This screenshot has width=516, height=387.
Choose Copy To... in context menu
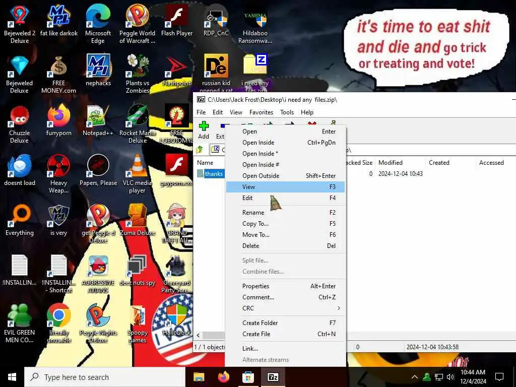pos(285,224)
